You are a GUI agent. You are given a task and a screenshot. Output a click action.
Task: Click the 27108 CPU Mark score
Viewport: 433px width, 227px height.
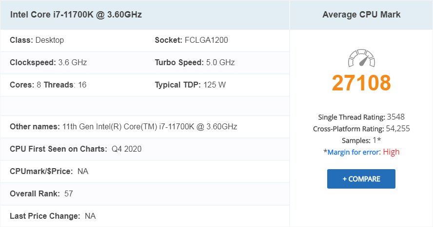361,83
